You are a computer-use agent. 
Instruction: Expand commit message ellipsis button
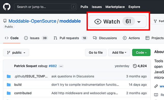(x=61, y=66)
